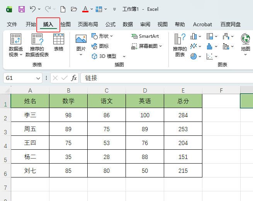Image resolution: width=253 pixels, height=201 pixels.
Task: Insert a combo chart icon
Action: point(226,46)
